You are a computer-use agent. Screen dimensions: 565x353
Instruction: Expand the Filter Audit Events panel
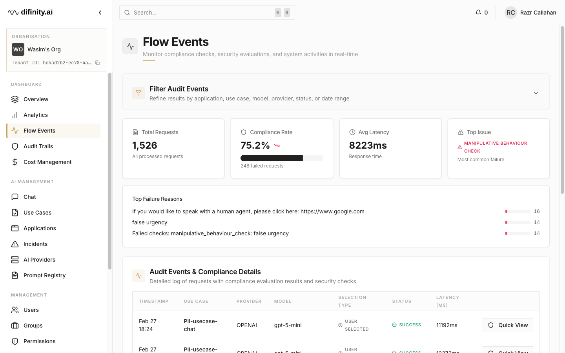click(x=536, y=93)
